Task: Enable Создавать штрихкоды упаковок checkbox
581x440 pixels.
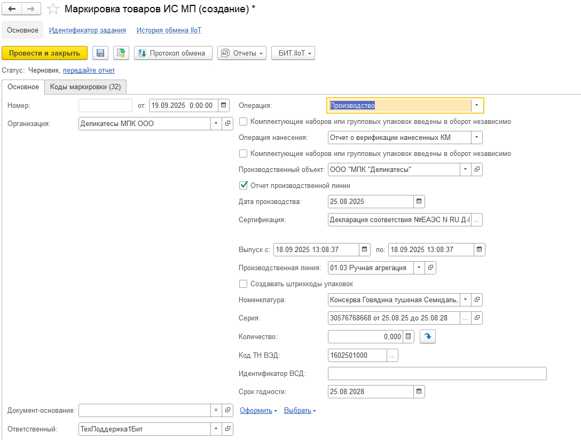Action: tap(244, 284)
